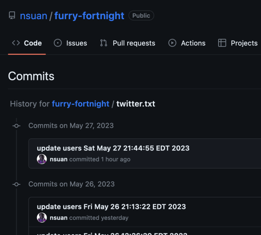This screenshot has width=261, height=235.
Task: Select the Actions tab
Action: coord(193,43)
